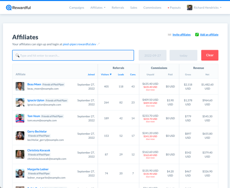Click Margarite Ledner's paid amount $4.20 USD
Image resolution: width=230 pixels, height=188 pixels.
(x=170, y=173)
